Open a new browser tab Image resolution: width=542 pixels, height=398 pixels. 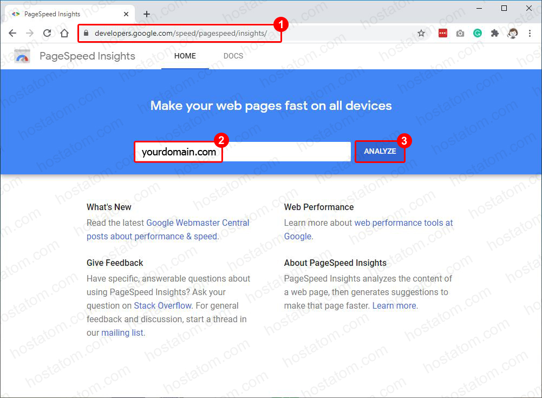(x=147, y=14)
